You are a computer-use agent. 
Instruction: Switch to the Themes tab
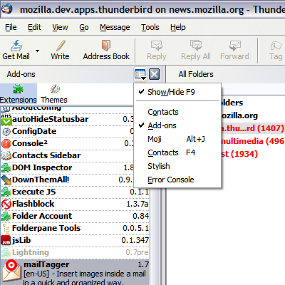click(54, 94)
